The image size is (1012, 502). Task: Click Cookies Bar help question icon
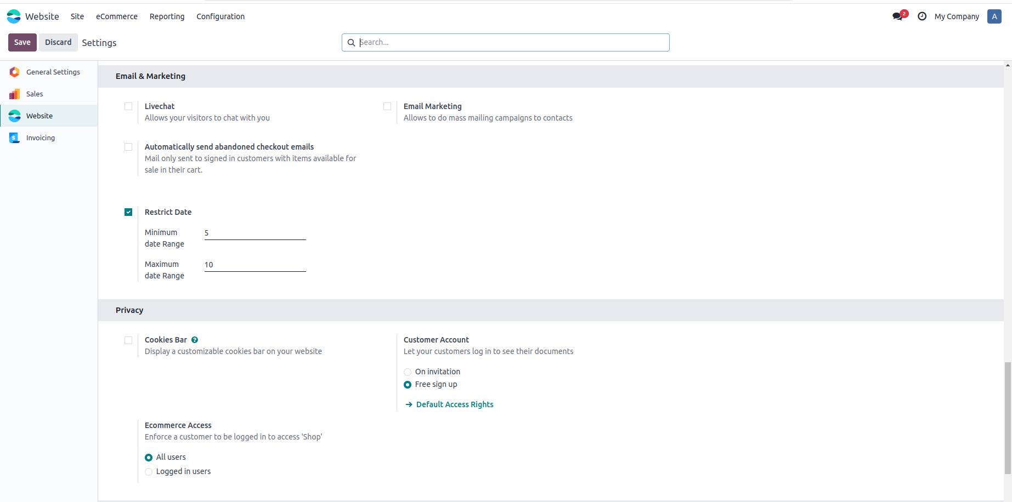pyautogui.click(x=195, y=340)
